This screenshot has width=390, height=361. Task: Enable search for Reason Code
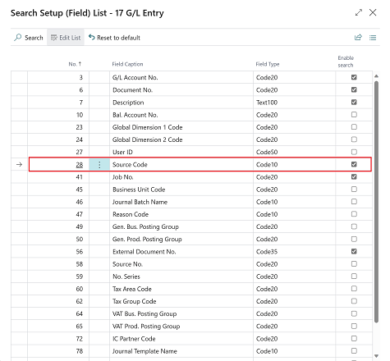tap(354, 214)
